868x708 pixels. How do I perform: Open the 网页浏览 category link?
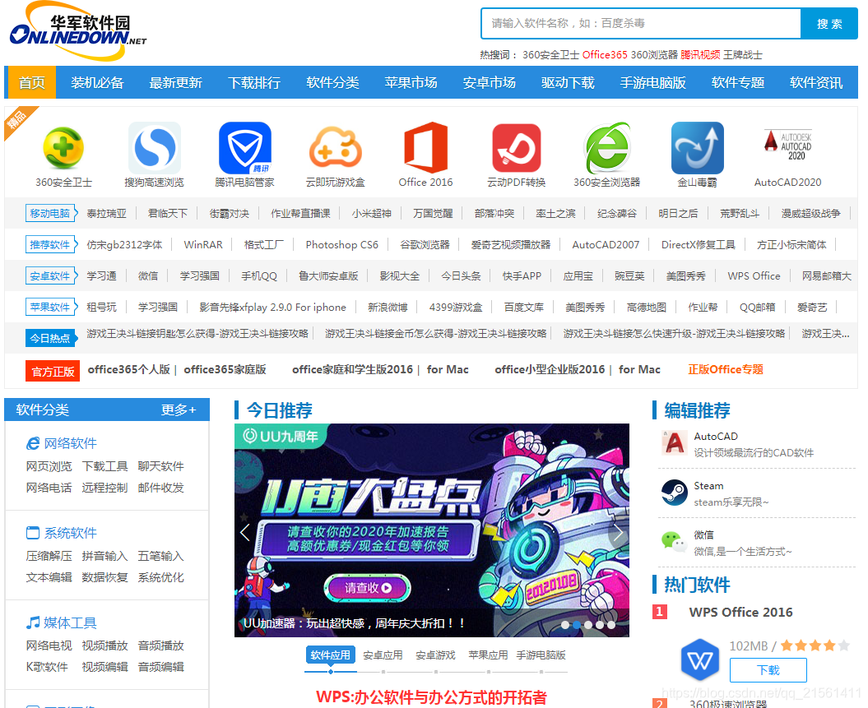[49, 466]
